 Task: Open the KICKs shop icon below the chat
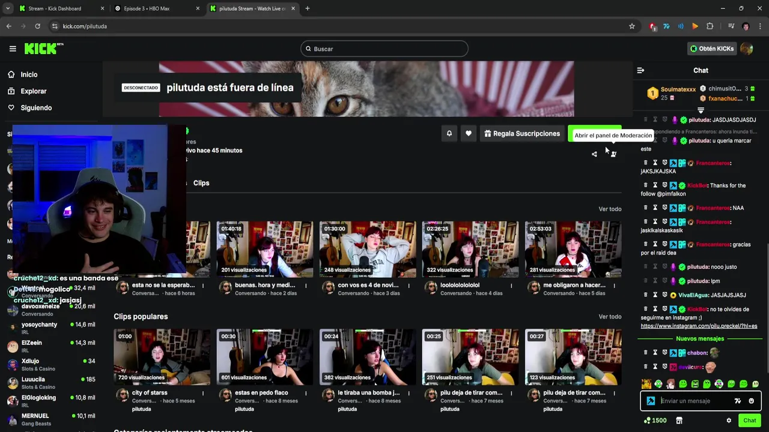(x=679, y=421)
